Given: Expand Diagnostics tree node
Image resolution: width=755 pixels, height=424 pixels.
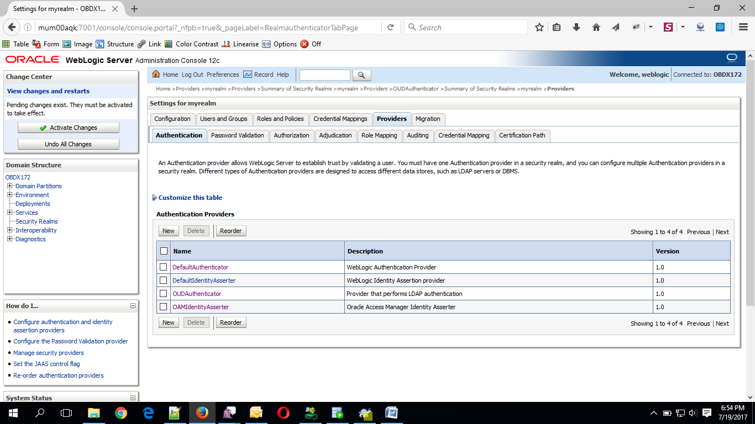Looking at the screenshot, I should (x=9, y=239).
